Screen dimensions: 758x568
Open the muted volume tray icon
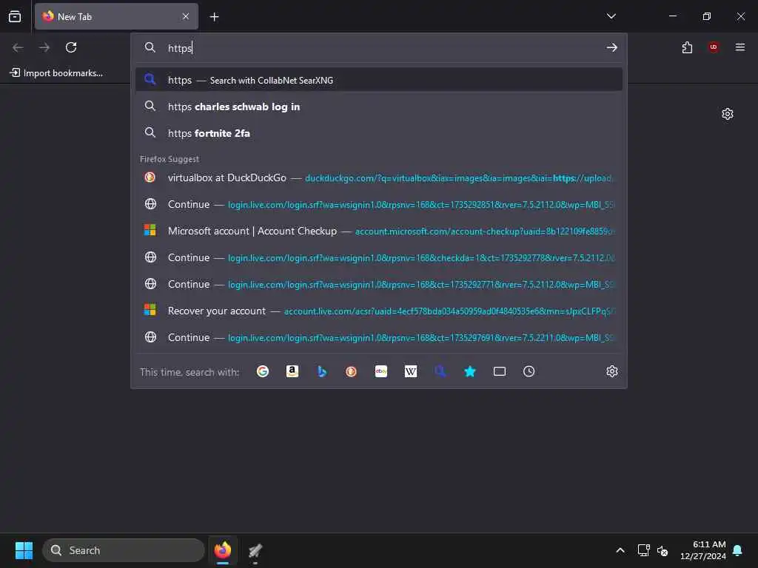click(663, 550)
